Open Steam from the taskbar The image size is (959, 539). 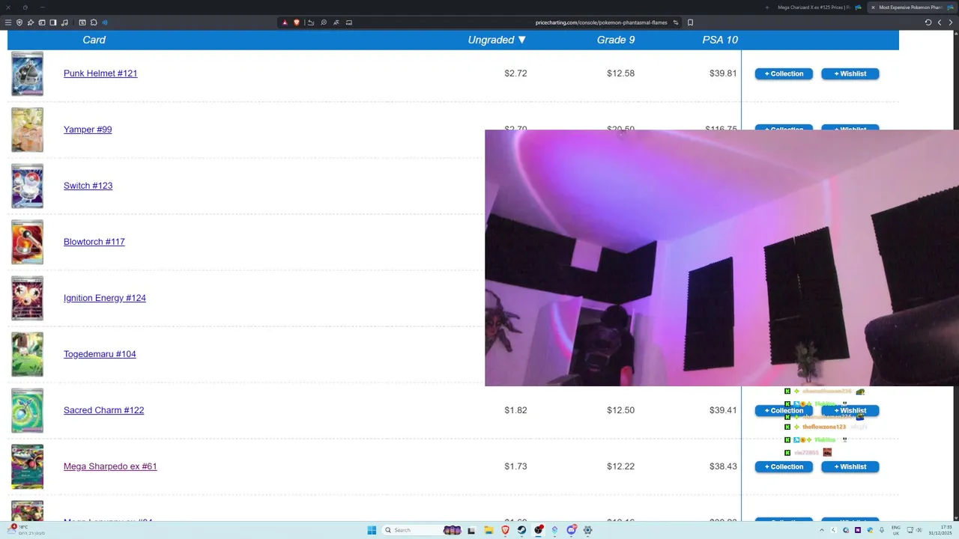(x=521, y=530)
